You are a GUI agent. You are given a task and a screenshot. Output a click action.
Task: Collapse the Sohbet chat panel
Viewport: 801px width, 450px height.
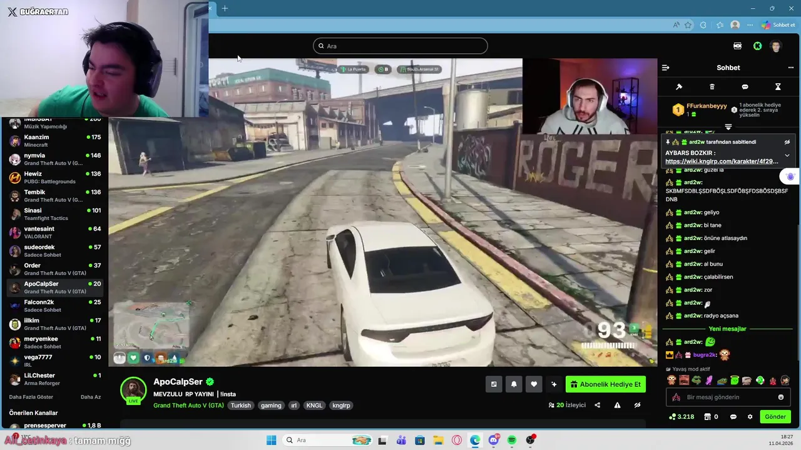[666, 67]
